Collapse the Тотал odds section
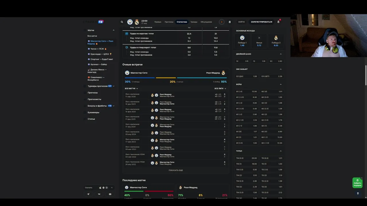This screenshot has width=367, height=206. pyautogui.click(x=281, y=151)
